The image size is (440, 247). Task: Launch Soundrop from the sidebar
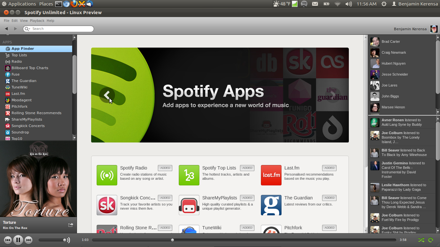point(36,132)
